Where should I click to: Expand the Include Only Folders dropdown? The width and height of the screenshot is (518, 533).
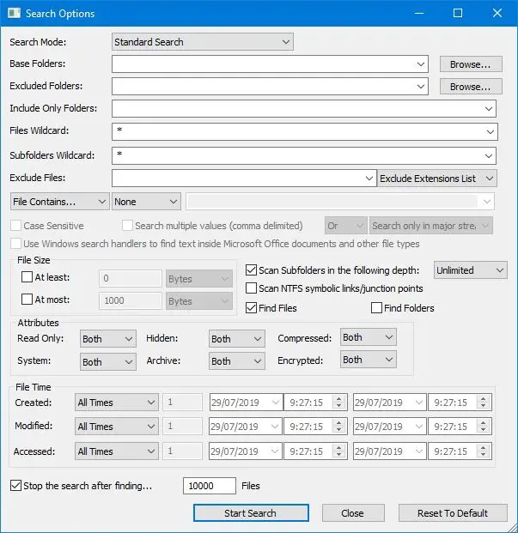tap(489, 109)
